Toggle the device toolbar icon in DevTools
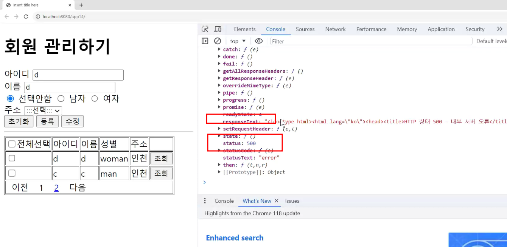Viewport: 507px width, 247px height. coord(218,29)
